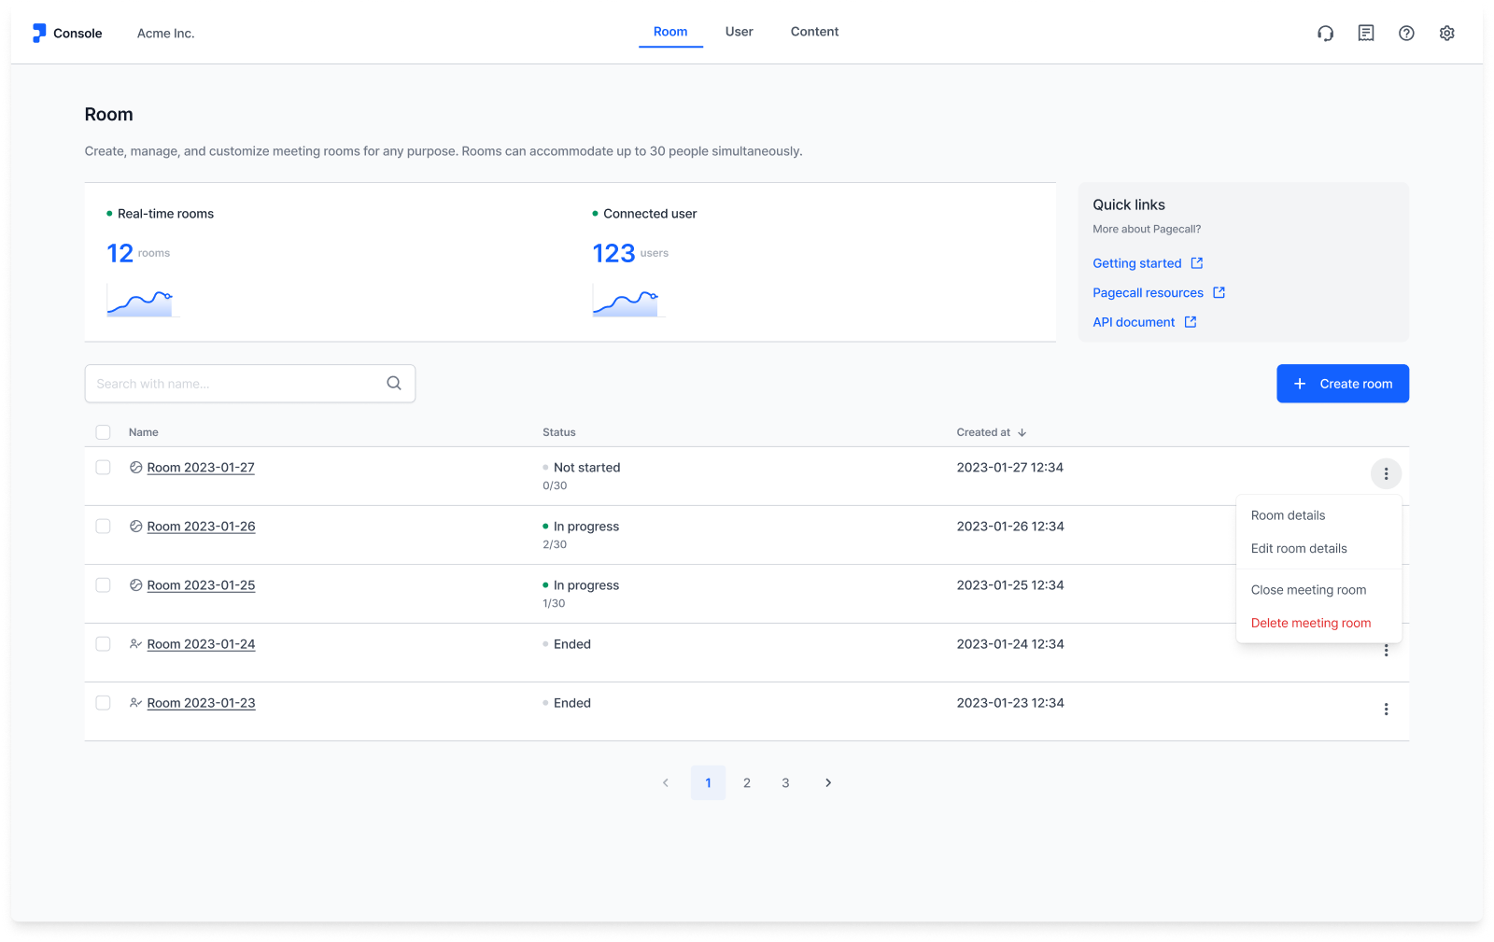Check the box for Room 2023-01-23
The image size is (1494, 942).
coord(103,703)
